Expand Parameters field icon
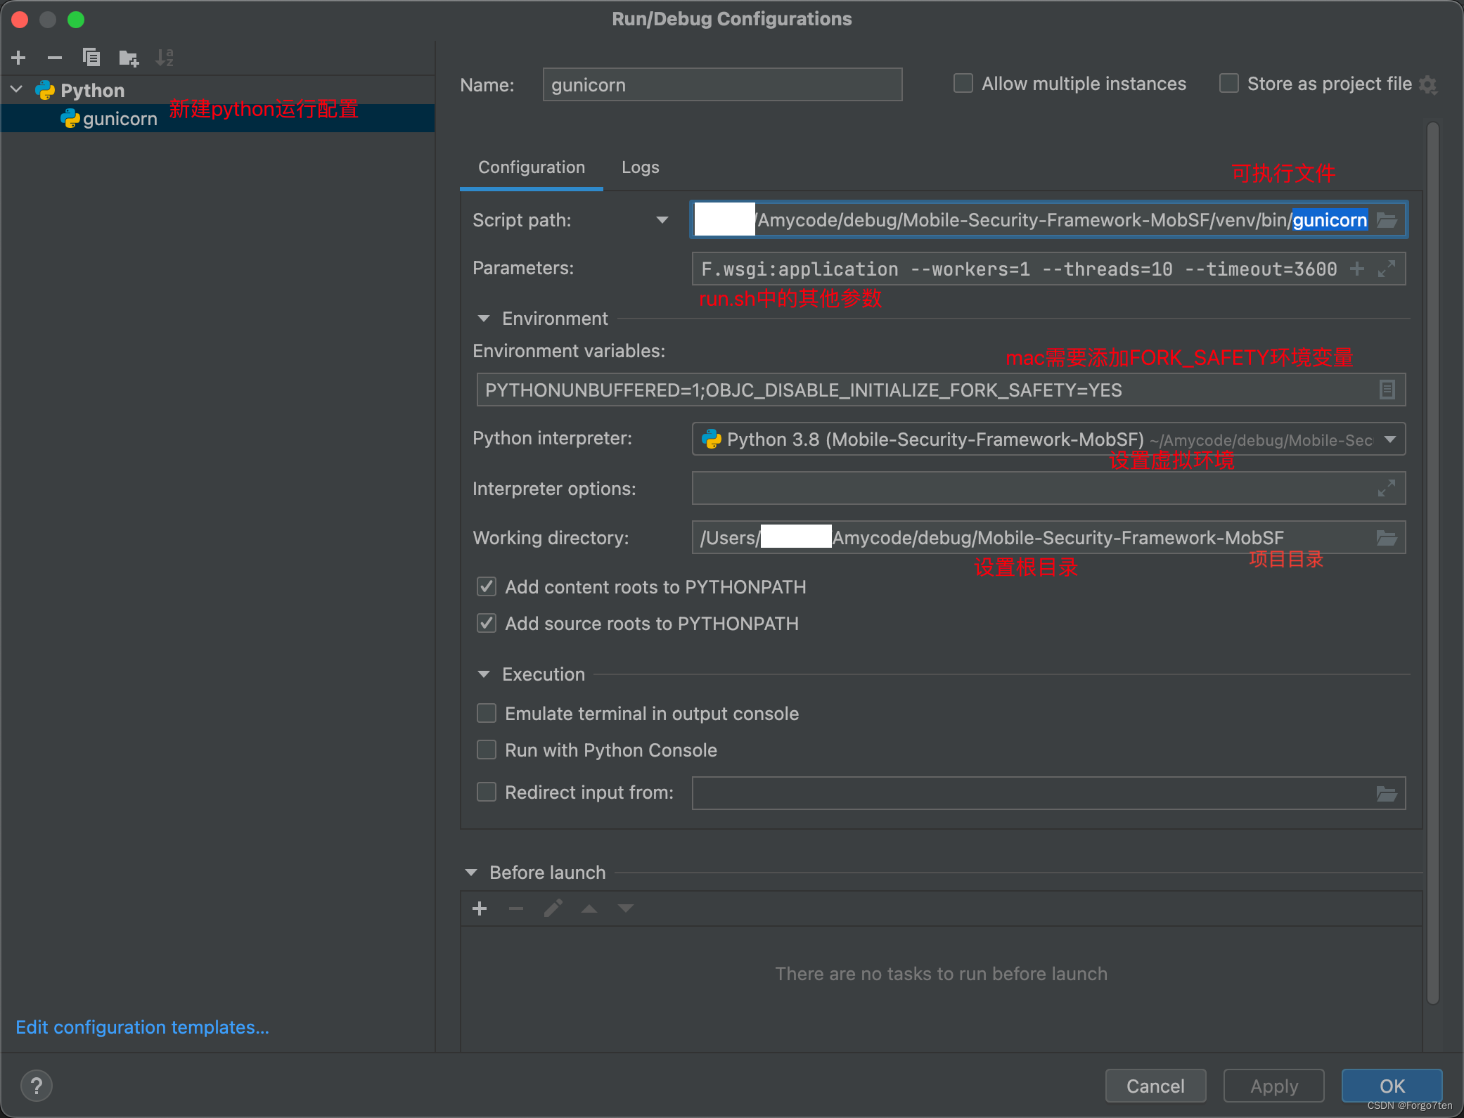The width and height of the screenshot is (1464, 1118). pyautogui.click(x=1387, y=269)
